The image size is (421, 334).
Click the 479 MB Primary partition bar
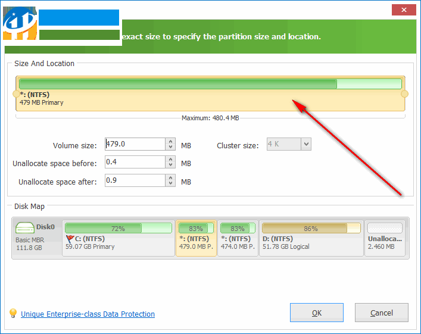pyautogui.click(x=210, y=93)
